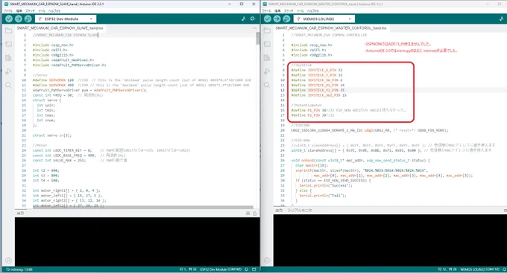Clear output icon in SLAVE window output panel
This screenshot has width=507, height=273.
248,213
